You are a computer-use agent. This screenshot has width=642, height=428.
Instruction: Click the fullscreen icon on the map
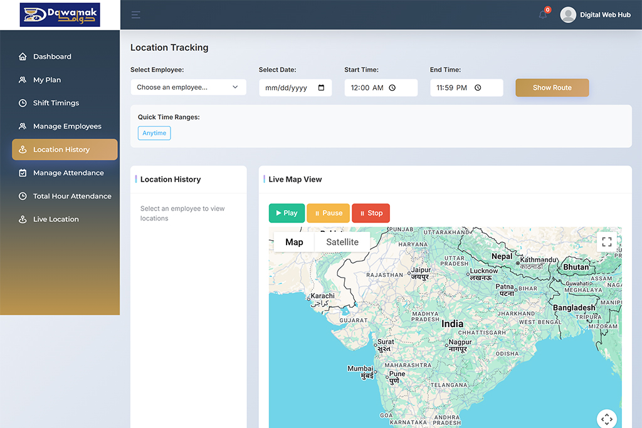point(606,241)
